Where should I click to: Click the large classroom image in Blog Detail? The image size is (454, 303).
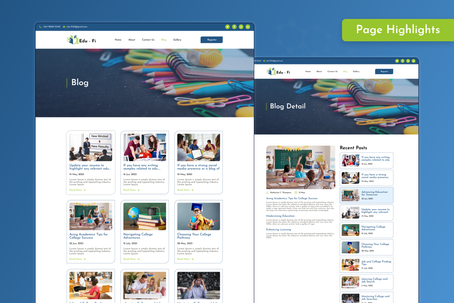301,167
